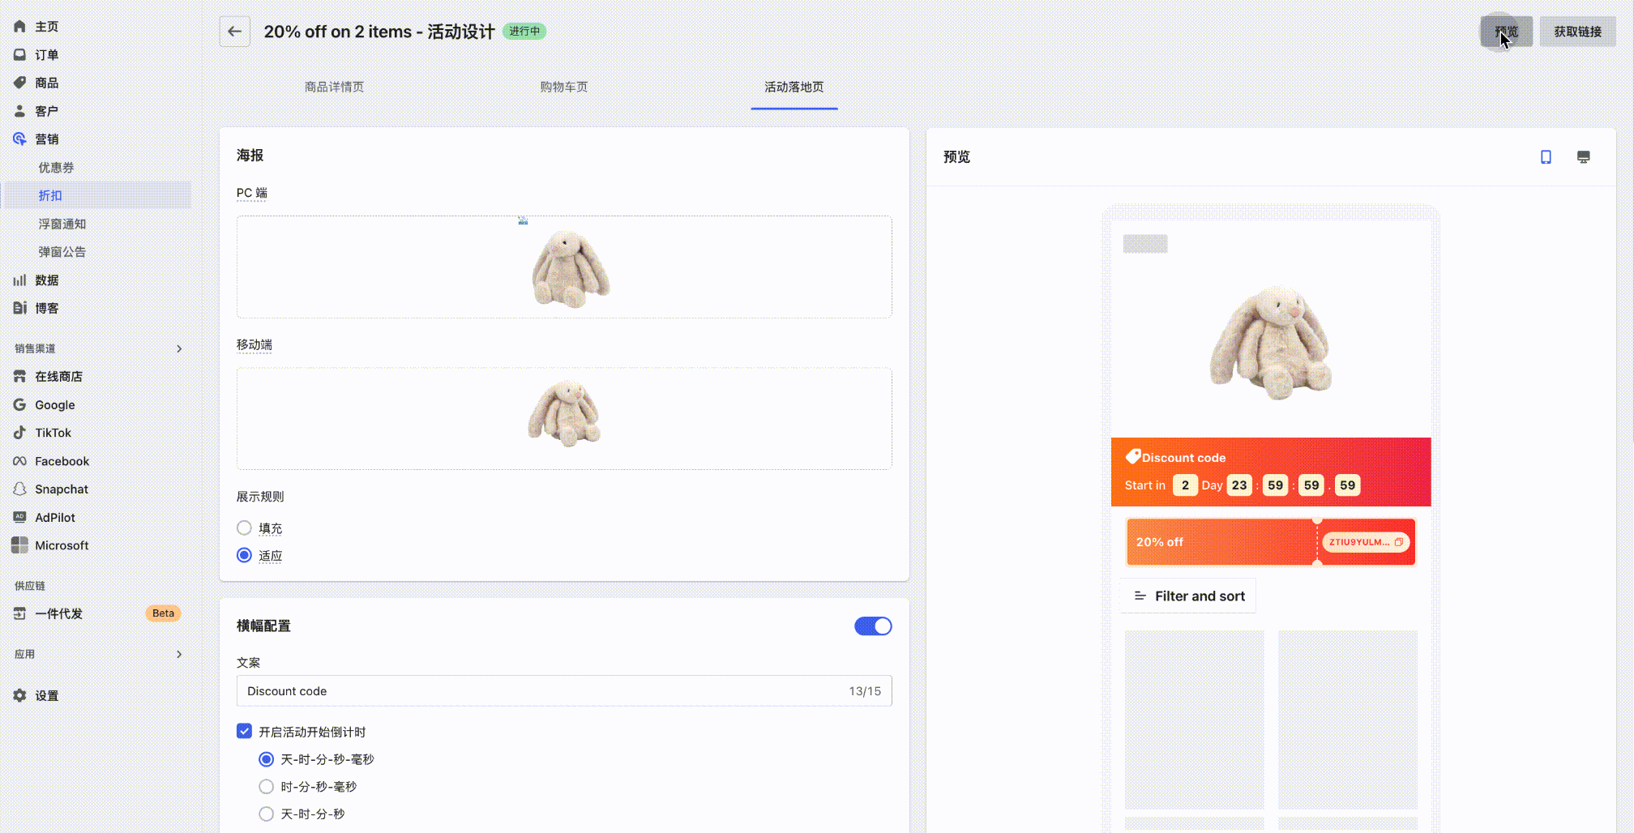
Task: Switch preview to mobile device icon
Action: pos(1546,157)
